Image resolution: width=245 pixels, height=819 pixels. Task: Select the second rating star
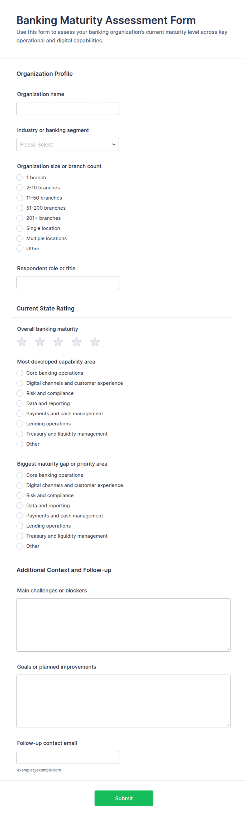[40, 342]
